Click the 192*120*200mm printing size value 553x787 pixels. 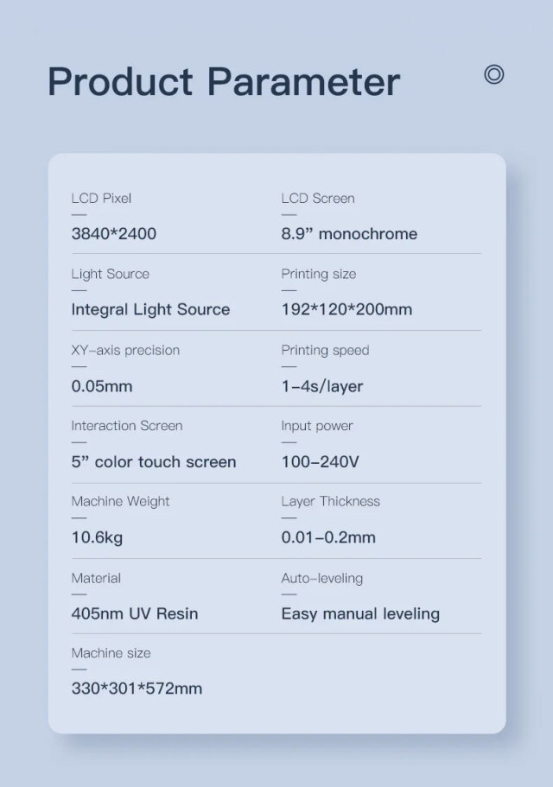346,309
